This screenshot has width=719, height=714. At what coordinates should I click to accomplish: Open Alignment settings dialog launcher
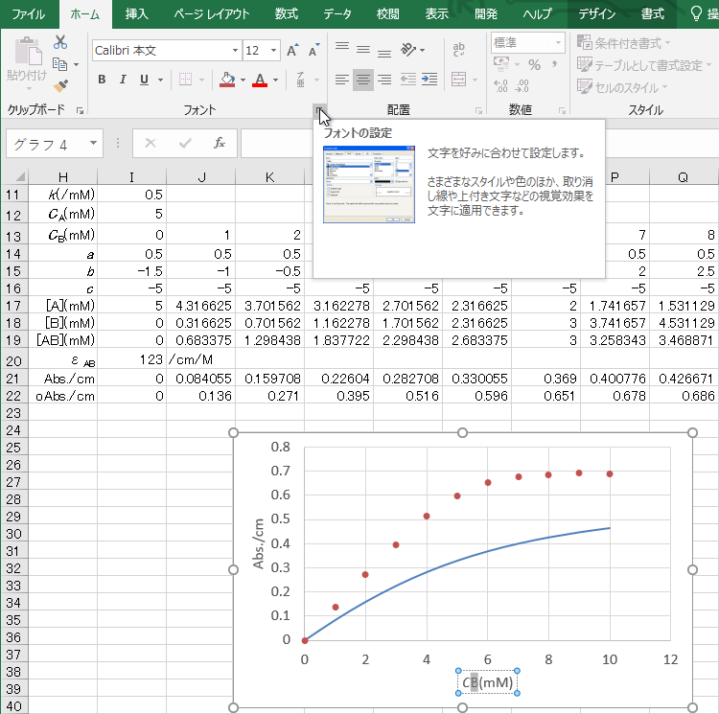(x=478, y=110)
